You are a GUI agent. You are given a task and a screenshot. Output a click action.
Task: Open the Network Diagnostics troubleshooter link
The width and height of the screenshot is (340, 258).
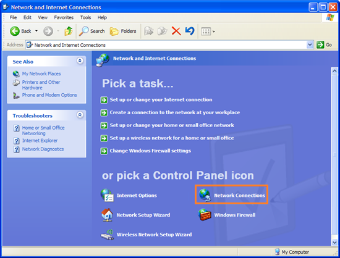(43, 149)
